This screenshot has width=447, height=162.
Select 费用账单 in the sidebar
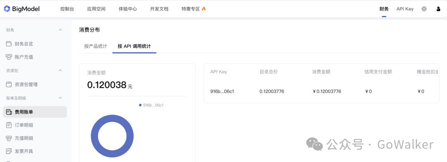[35, 112]
